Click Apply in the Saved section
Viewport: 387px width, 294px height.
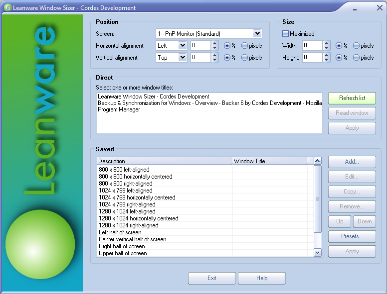(x=352, y=251)
